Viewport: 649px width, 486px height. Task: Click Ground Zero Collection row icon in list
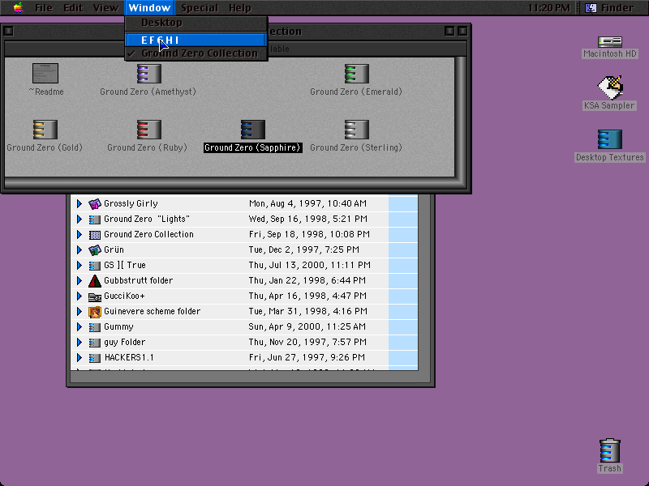tap(95, 235)
